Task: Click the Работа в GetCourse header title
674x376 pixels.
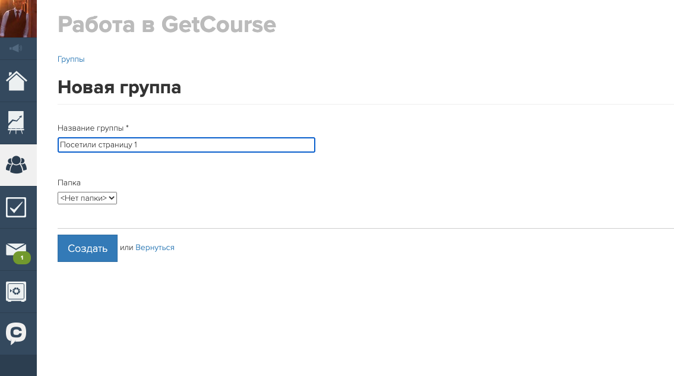Action: [167, 25]
